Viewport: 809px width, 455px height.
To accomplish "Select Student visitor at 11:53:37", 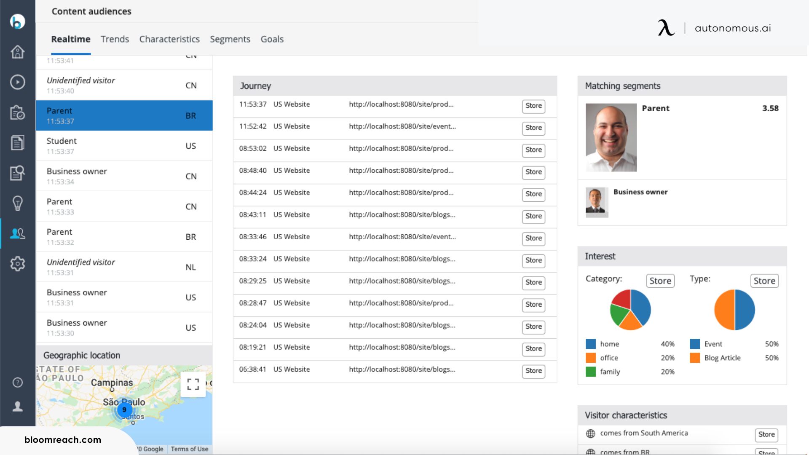I will [x=124, y=146].
